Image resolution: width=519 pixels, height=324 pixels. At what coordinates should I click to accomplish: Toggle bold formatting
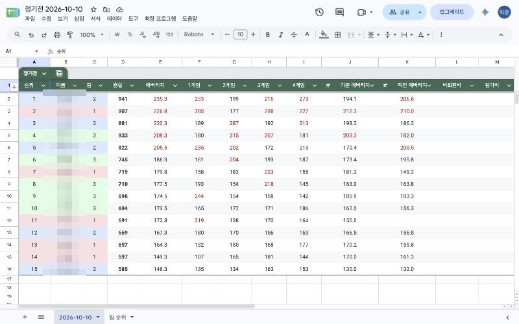coord(267,35)
